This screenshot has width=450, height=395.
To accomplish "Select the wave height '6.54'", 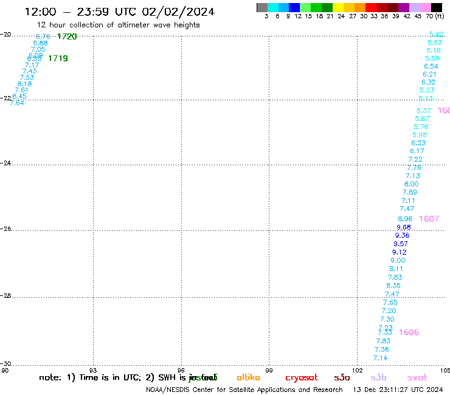I will [x=431, y=66].
